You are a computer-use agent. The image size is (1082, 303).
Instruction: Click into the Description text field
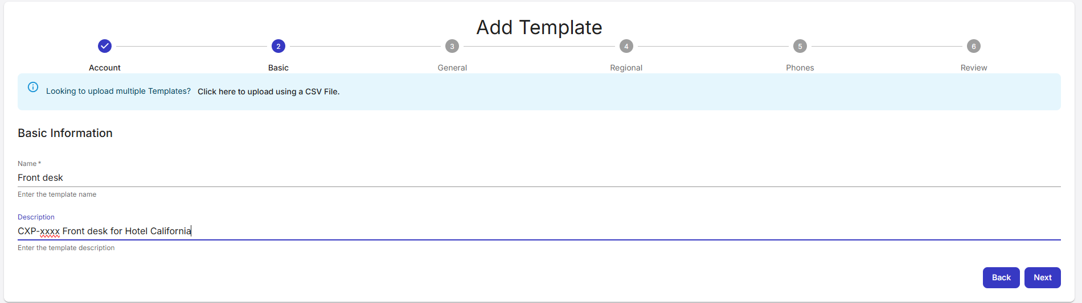(539, 231)
